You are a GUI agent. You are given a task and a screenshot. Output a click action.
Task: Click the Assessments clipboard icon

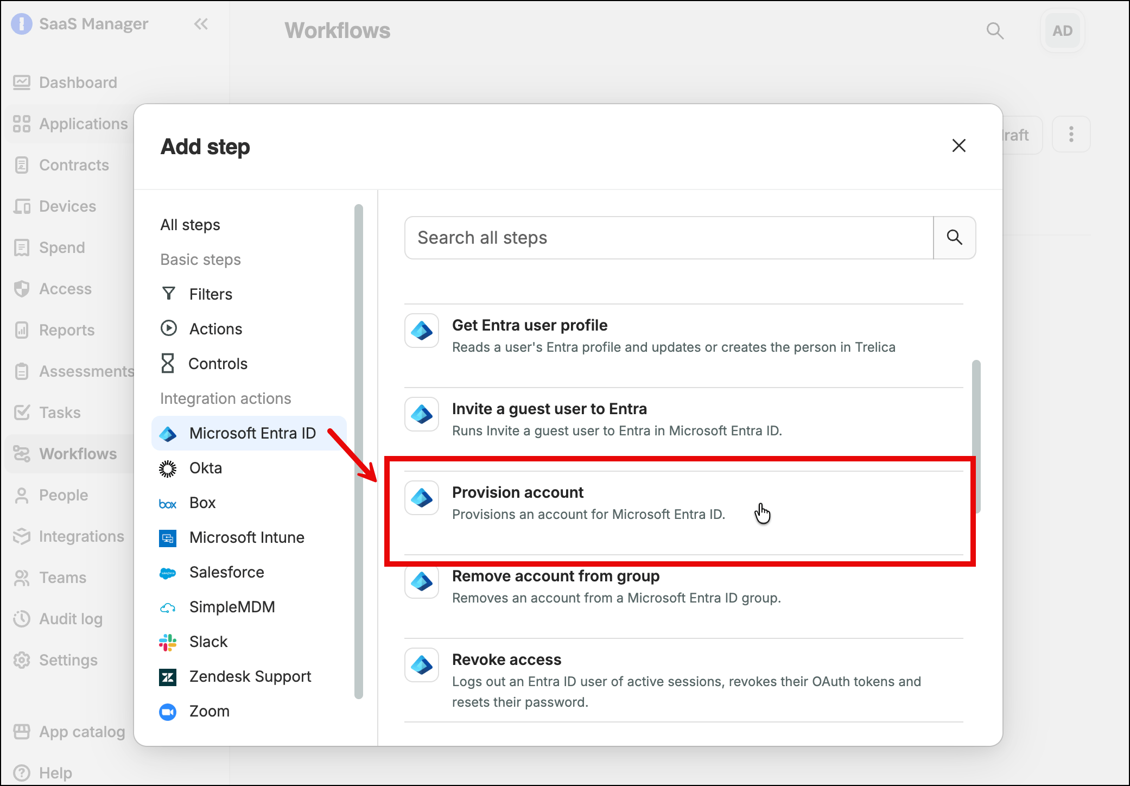pos(22,371)
